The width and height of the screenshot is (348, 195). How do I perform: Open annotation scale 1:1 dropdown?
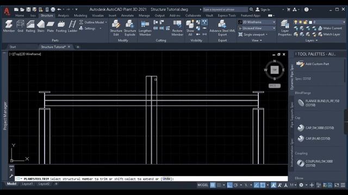pyautogui.click(x=293, y=185)
